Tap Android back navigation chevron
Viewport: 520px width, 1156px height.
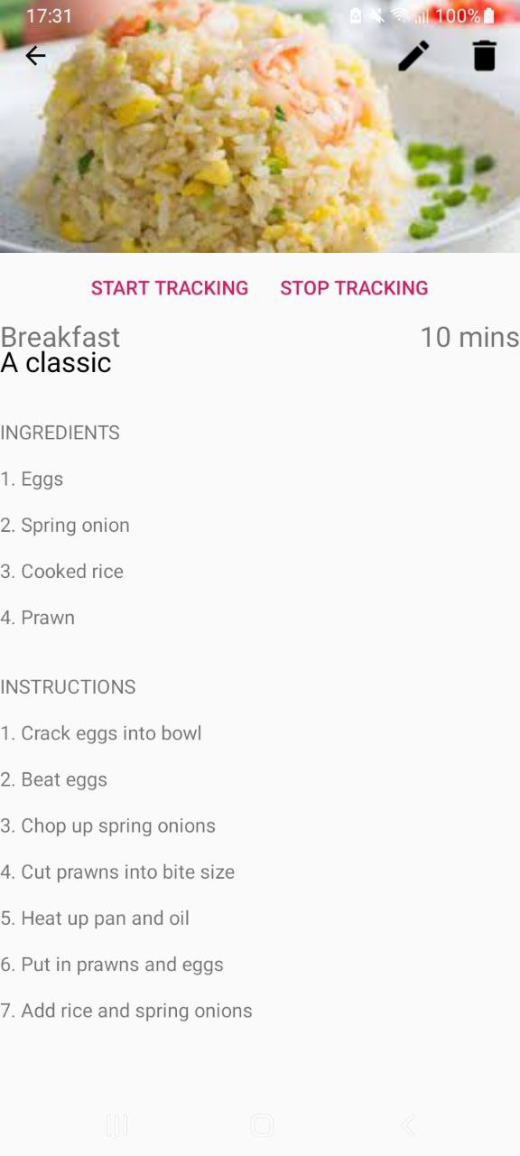click(408, 1125)
